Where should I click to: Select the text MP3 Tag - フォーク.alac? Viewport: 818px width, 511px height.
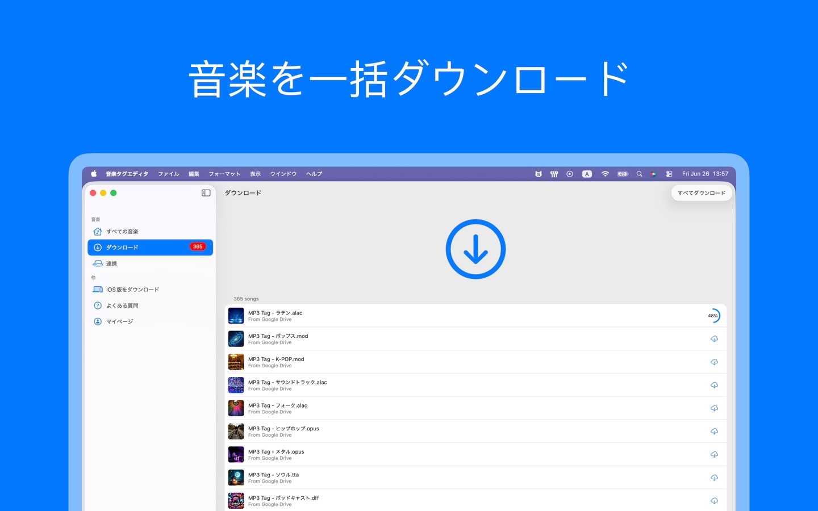pyautogui.click(x=278, y=405)
